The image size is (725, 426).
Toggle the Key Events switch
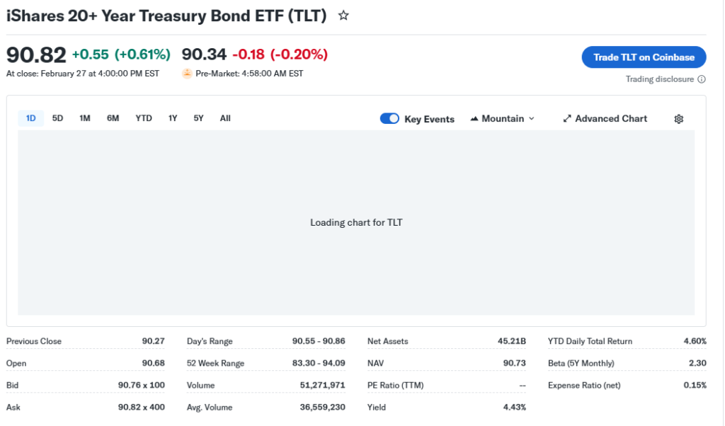click(390, 119)
